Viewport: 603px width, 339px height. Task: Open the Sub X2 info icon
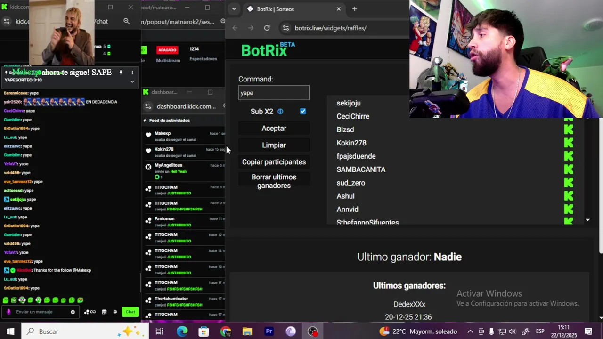pyautogui.click(x=280, y=112)
